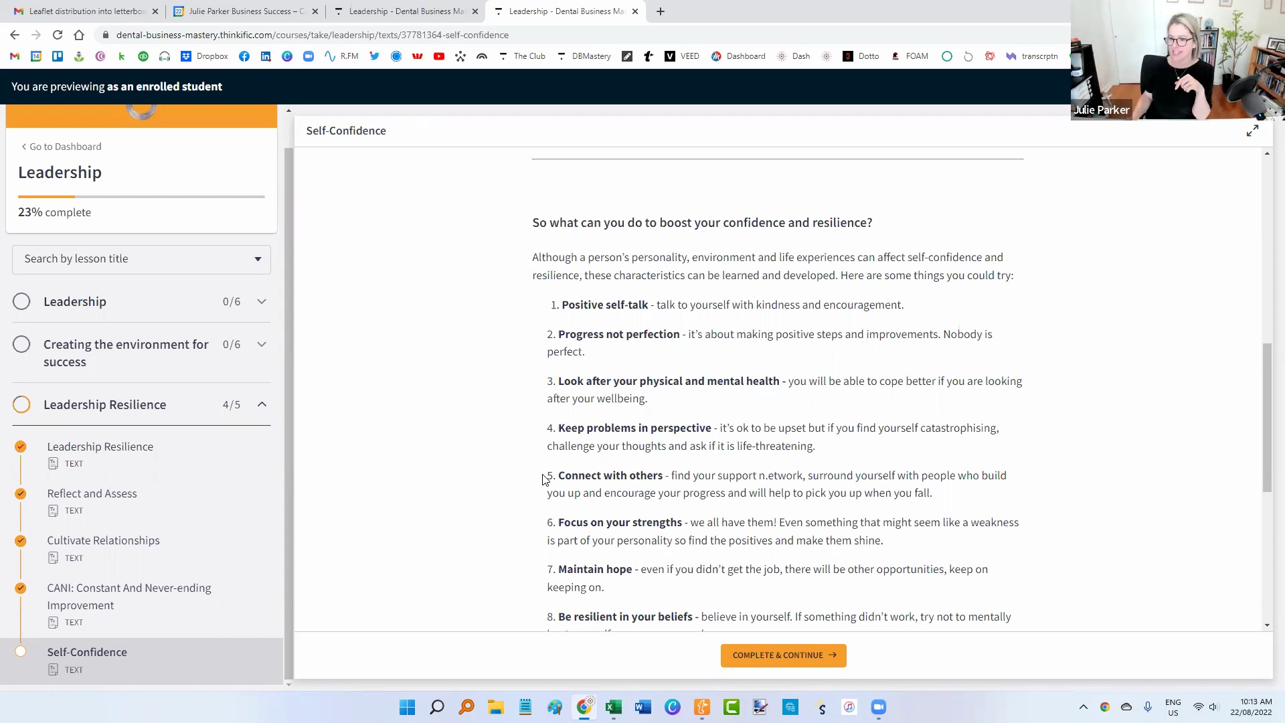Screen dimensions: 1285x723
Task: Click the browser home icon
Action: point(79,35)
